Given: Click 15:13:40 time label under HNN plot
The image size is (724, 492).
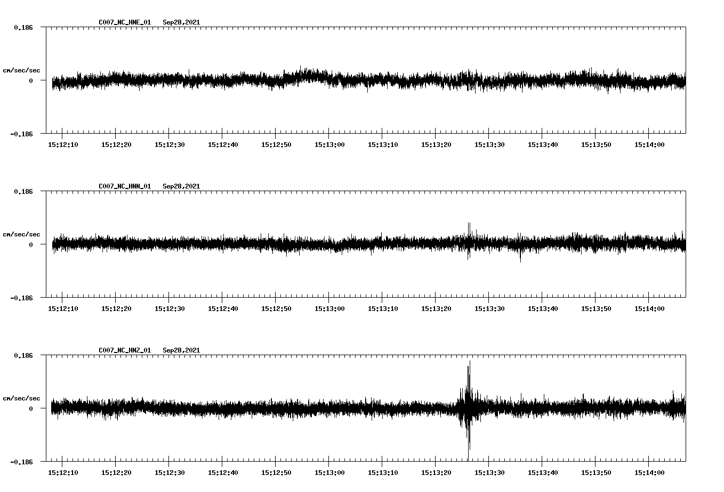Looking at the screenshot, I should 543,309.
